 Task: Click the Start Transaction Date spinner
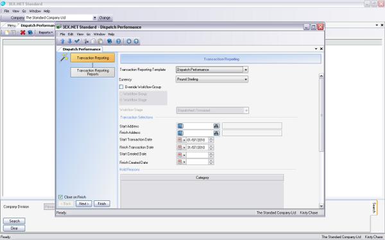(x=211, y=140)
